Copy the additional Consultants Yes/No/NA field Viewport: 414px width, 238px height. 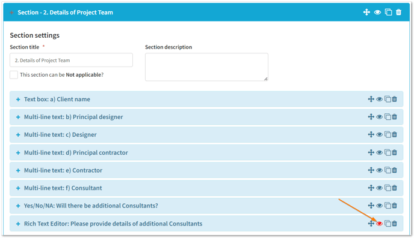click(x=388, y=206)
